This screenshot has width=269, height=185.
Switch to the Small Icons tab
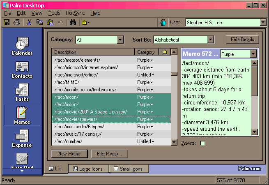(129, 169)
